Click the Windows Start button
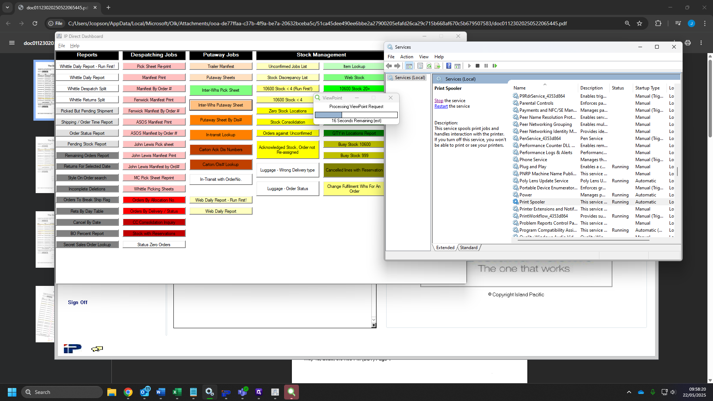Screen dimensions: 713x401 coord(12,392)
